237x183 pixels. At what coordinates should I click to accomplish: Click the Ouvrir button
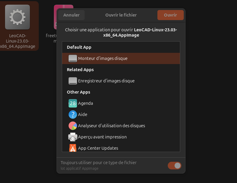[170, 15]
